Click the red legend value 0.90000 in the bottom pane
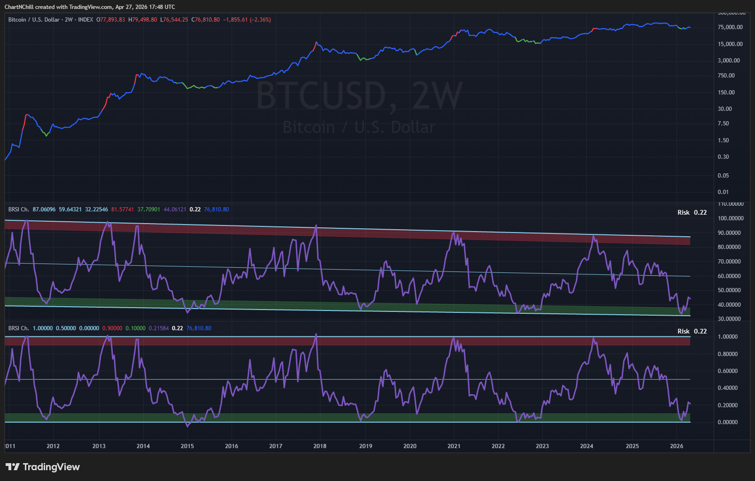 point(112,328)
